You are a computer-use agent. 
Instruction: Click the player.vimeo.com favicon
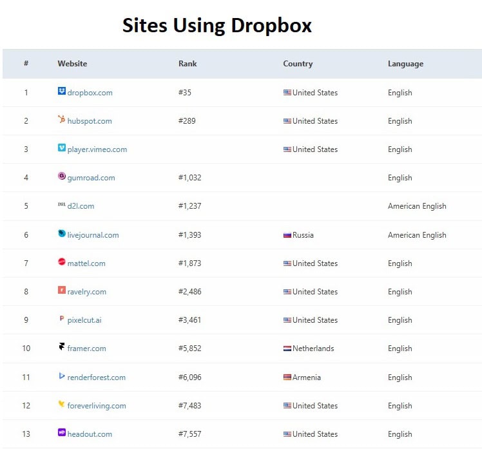point(61,148)
